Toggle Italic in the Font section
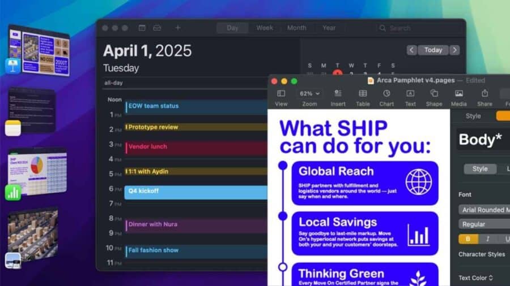 487,239
